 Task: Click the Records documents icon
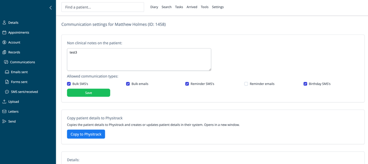[x=4, y=52]
